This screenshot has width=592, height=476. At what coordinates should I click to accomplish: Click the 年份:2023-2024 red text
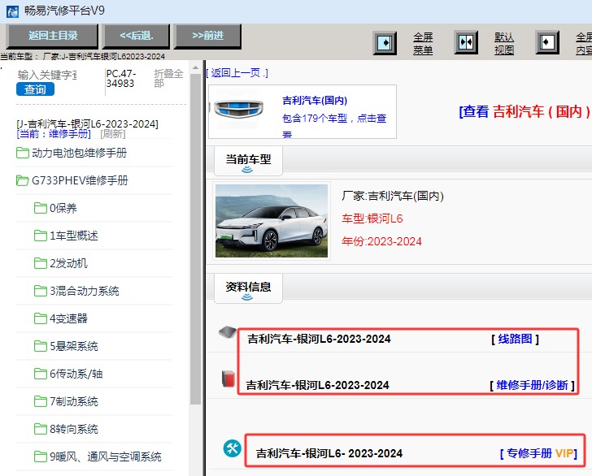(381, 241)
